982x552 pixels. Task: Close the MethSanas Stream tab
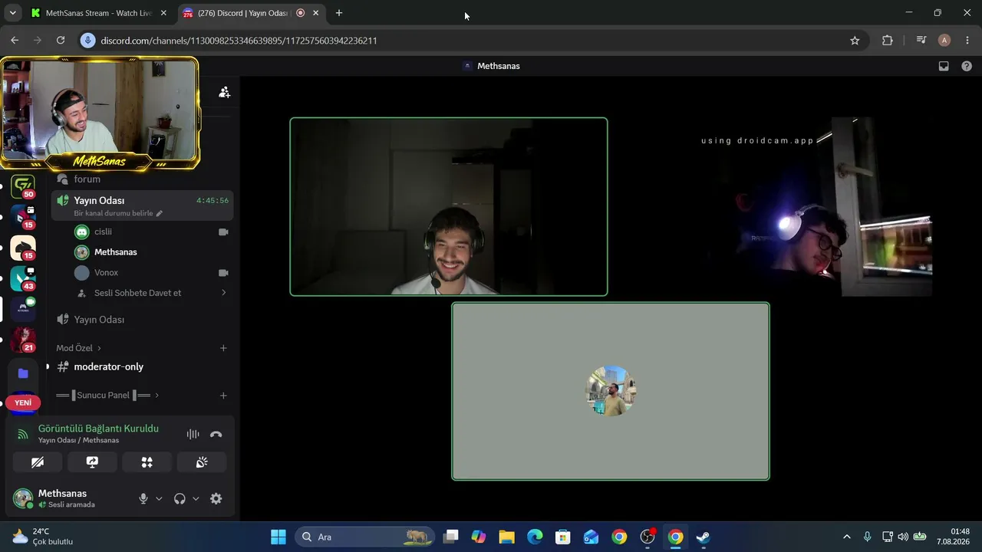163,13
